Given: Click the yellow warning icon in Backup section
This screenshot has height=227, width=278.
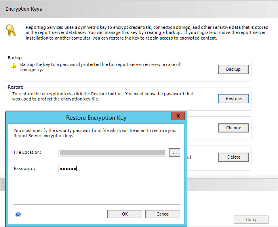Looking at the screenshot, I should point(14,66).
